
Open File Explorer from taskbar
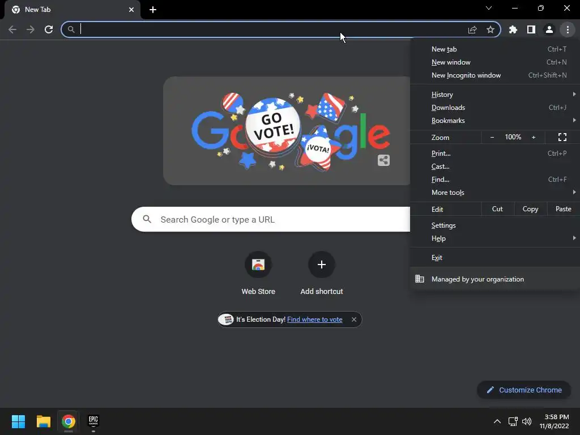(43, 421)
